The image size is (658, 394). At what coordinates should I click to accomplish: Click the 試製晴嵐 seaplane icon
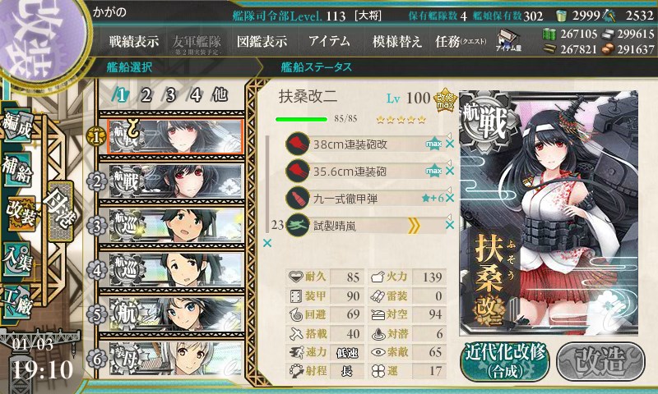[298, 226]
